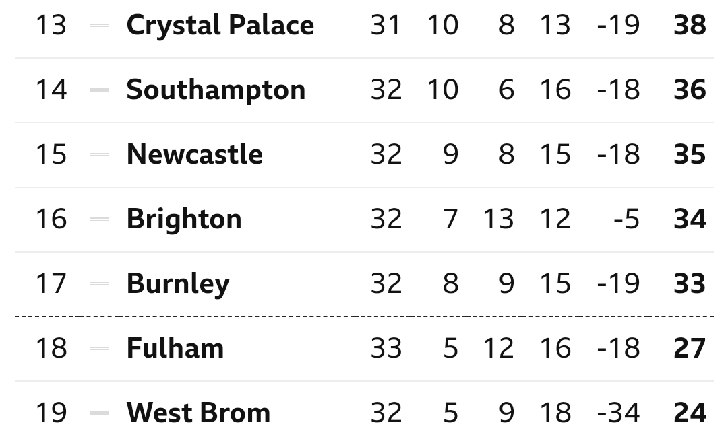Select the movement indicator in Fulham's row
The width and height of the screenshot is (728, 437).
click(x=99, y=349)
